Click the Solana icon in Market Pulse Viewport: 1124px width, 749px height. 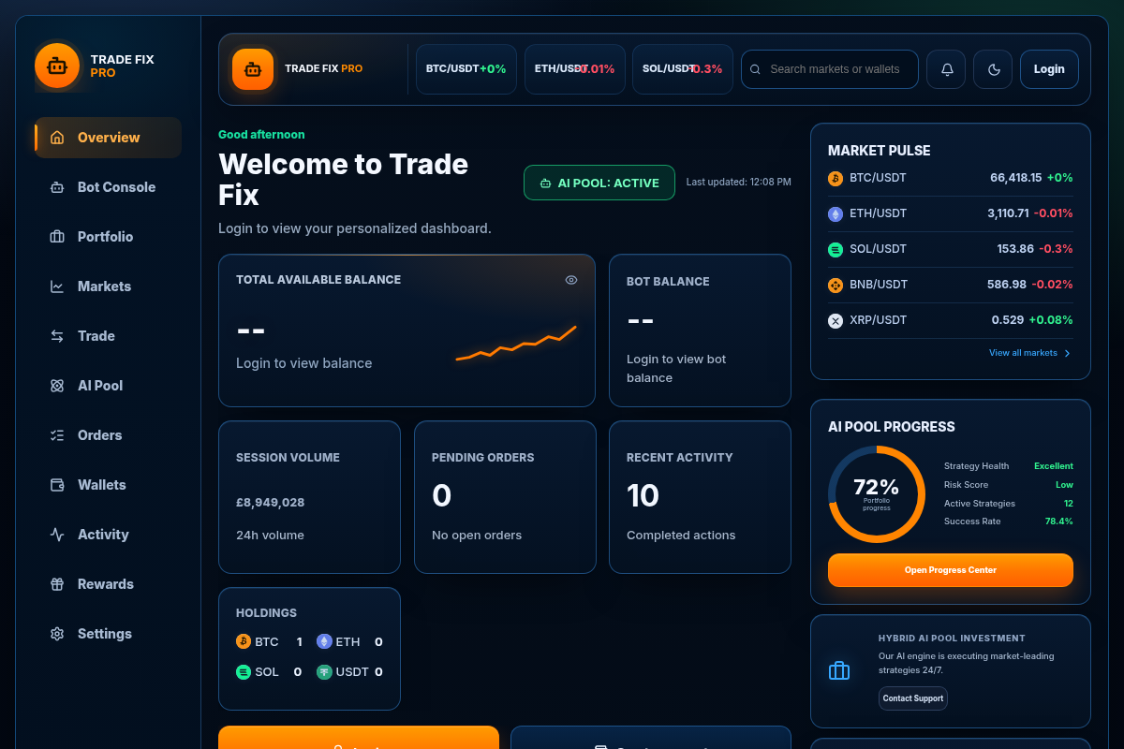click(x=836, y=249)
